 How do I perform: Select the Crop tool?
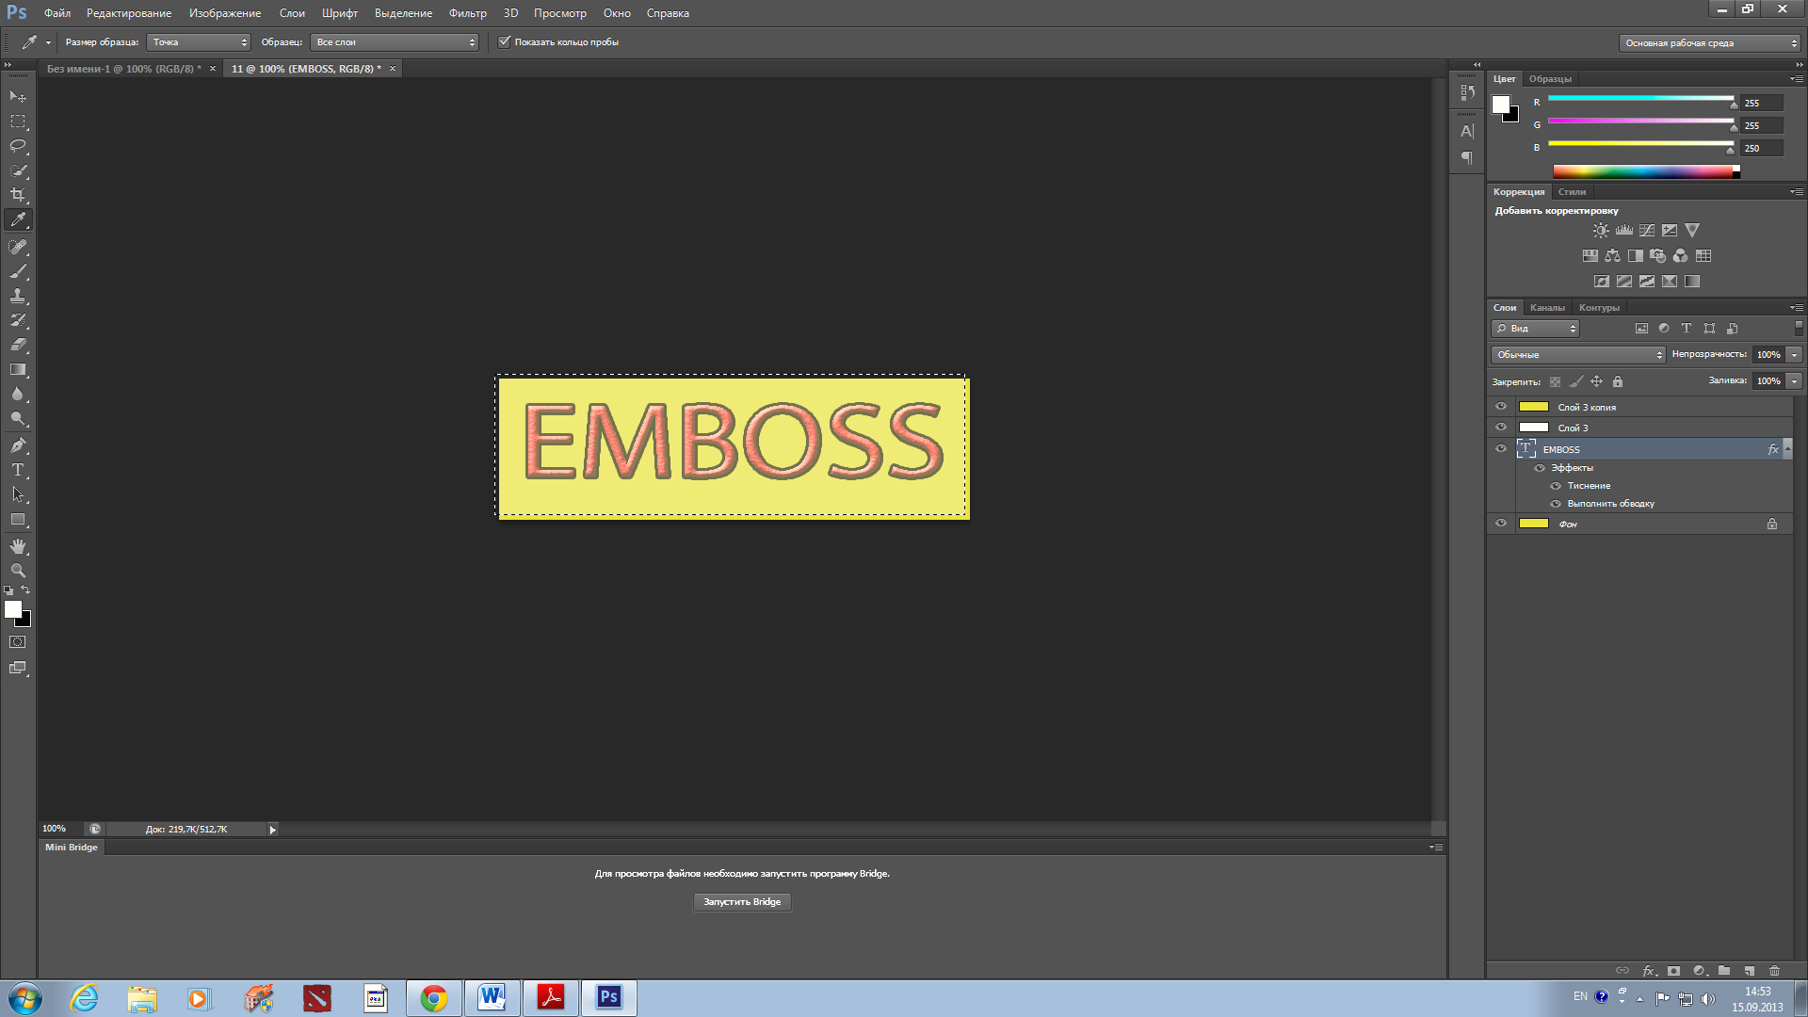(18, 195)
